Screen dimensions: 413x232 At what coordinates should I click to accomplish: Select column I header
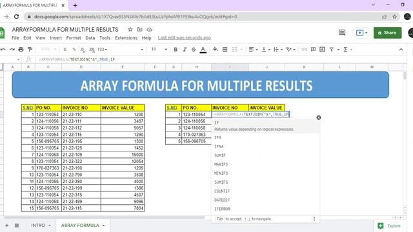pyautogui.click(x=230, y=67)
